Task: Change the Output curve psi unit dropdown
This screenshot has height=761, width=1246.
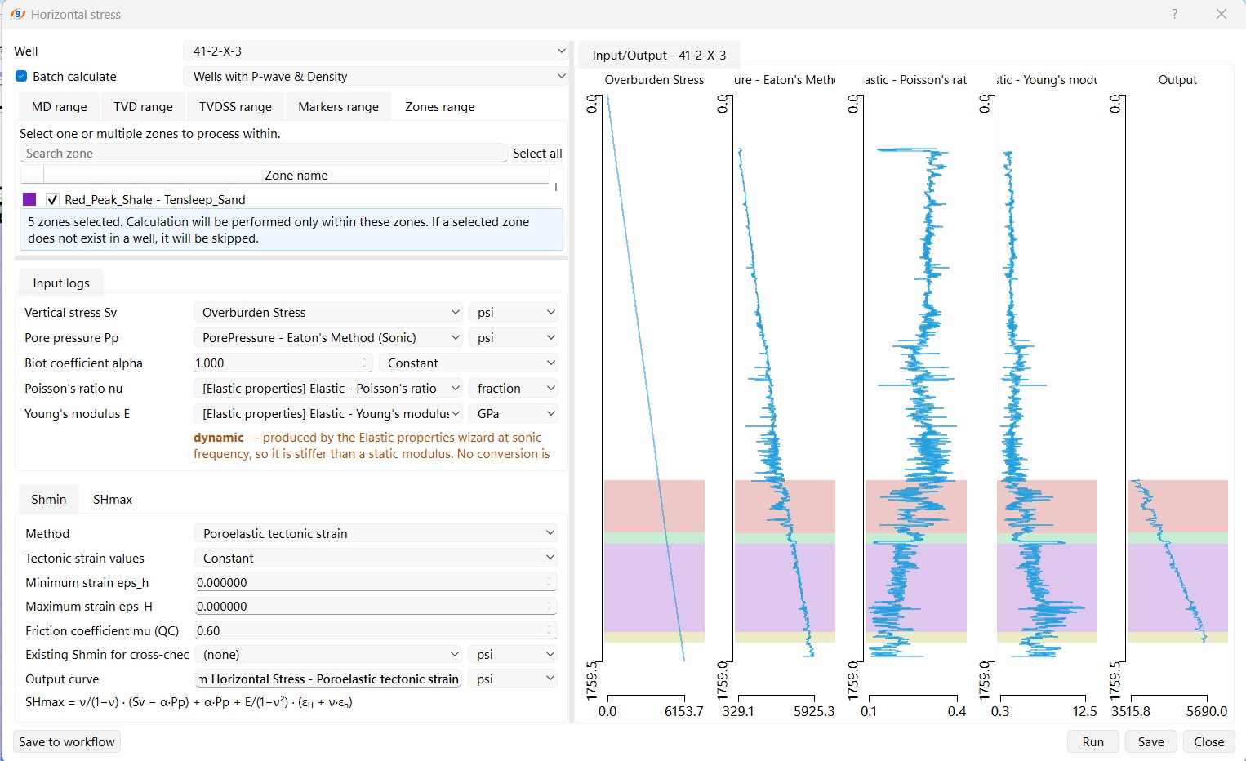Action: pyautogui.click(x=514, y=679)
